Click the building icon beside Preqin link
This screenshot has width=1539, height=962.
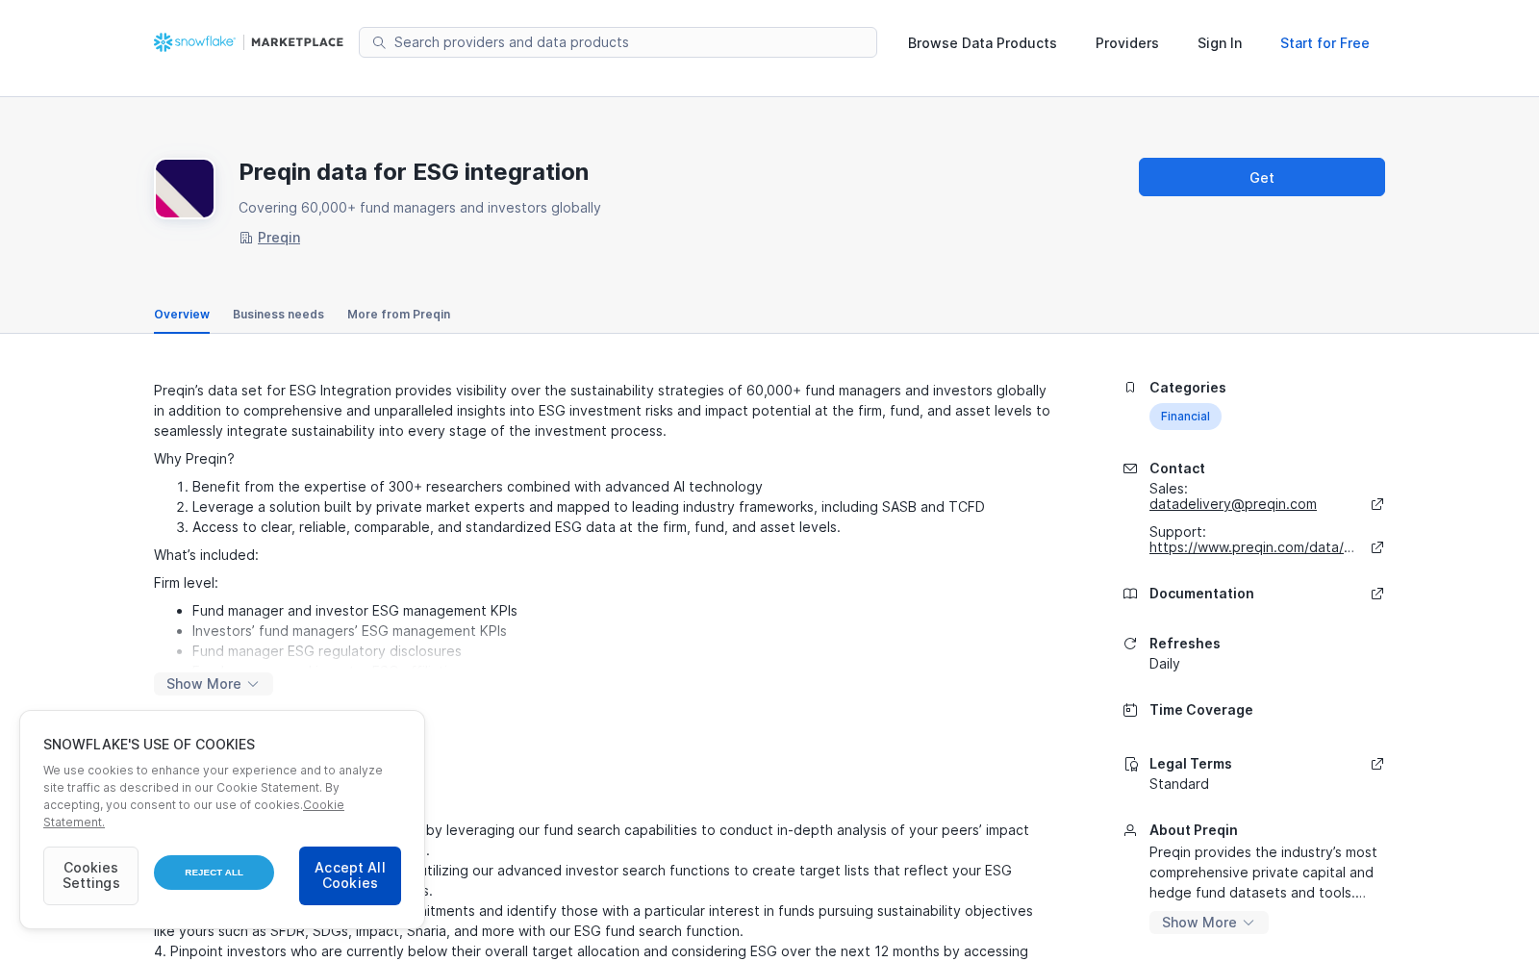tap(245, 238)
